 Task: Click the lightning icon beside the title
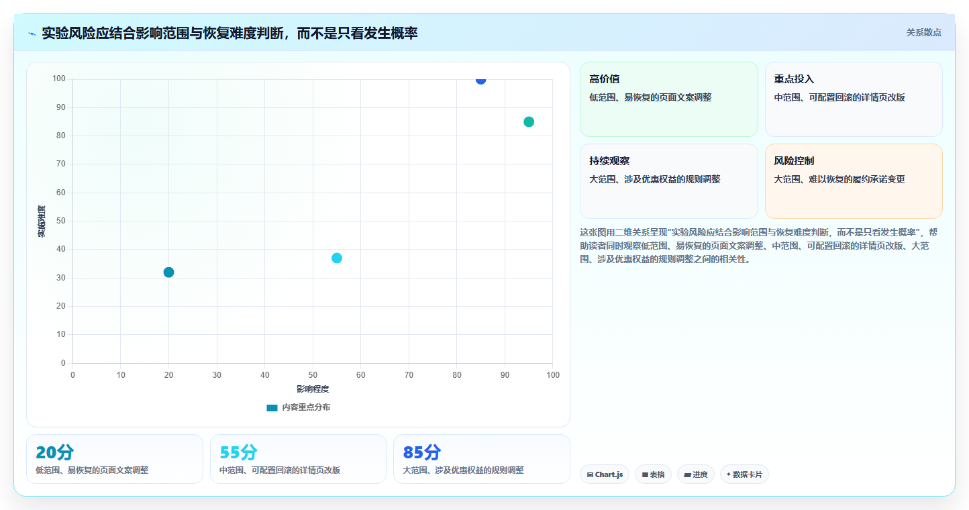32,34
